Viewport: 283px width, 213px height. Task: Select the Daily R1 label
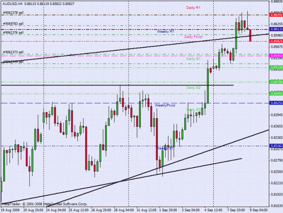click(x=193, y=8)
